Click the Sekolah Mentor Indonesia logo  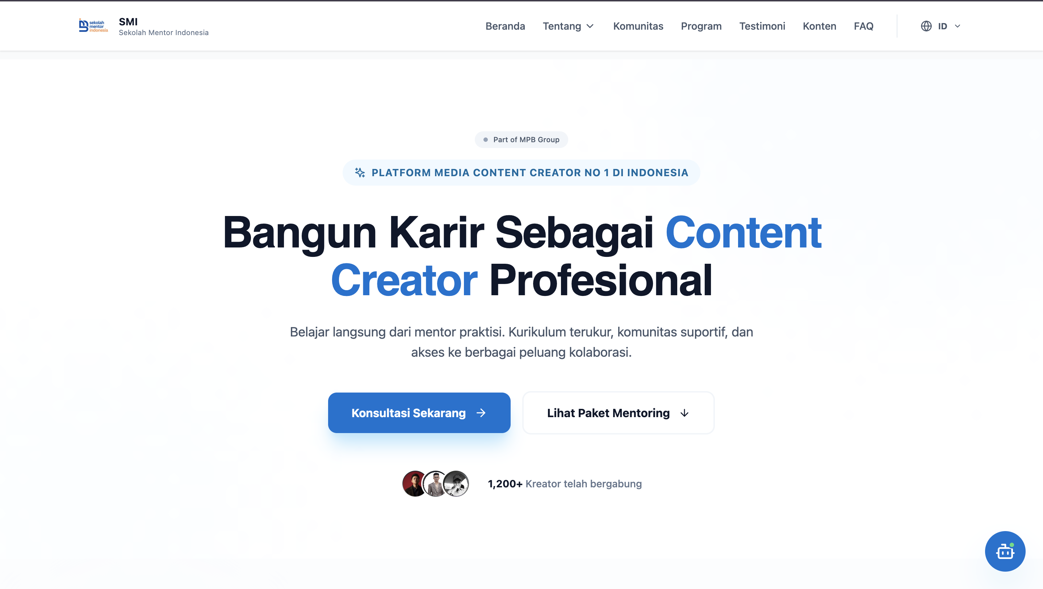coord(93,25)
